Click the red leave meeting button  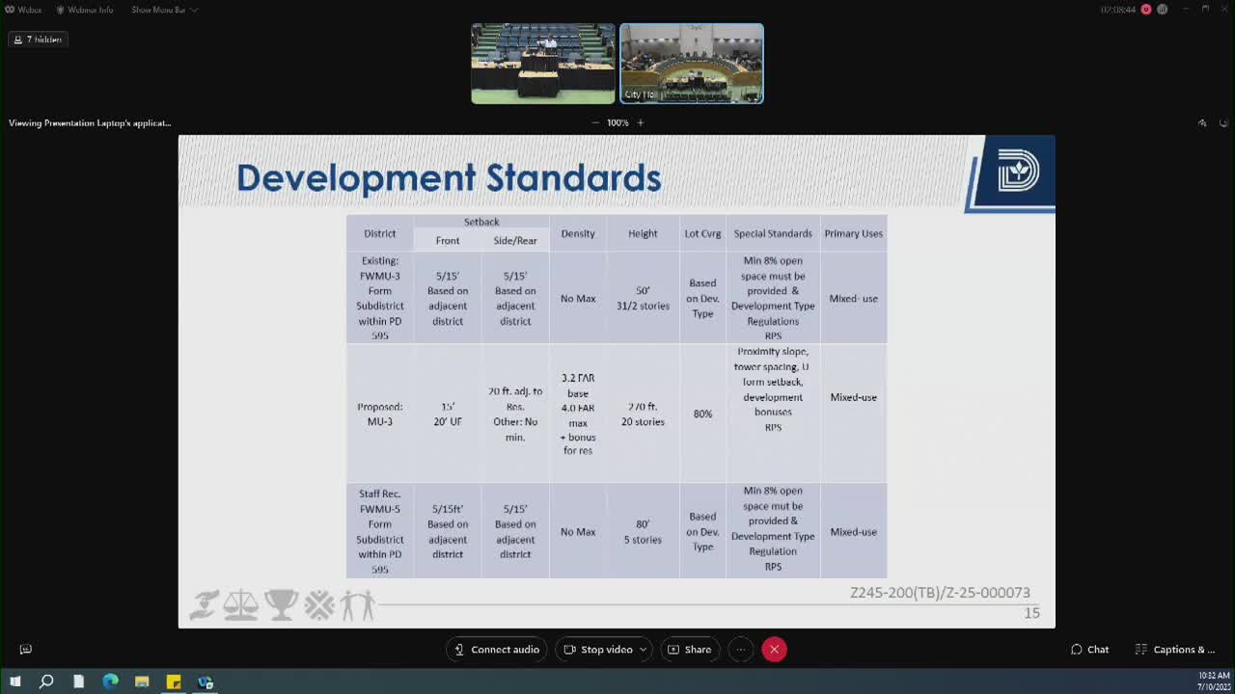pyautogui.click(x=774, y=650)
